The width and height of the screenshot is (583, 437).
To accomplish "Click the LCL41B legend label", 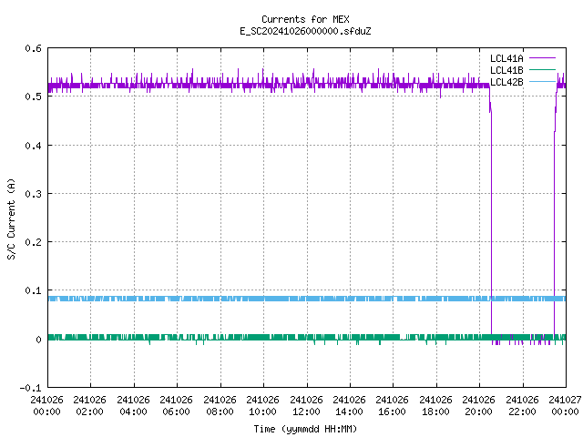I will 506,70.
